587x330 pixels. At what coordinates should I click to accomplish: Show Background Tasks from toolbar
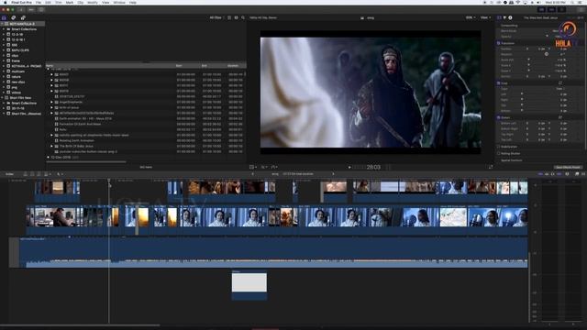pos(41,10)
